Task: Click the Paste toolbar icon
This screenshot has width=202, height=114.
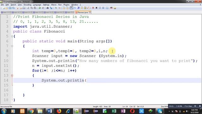Action: [x=35, y=8]
